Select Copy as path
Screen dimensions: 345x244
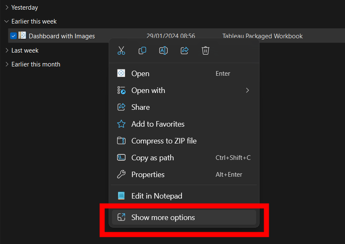click(x=152, y=158)
